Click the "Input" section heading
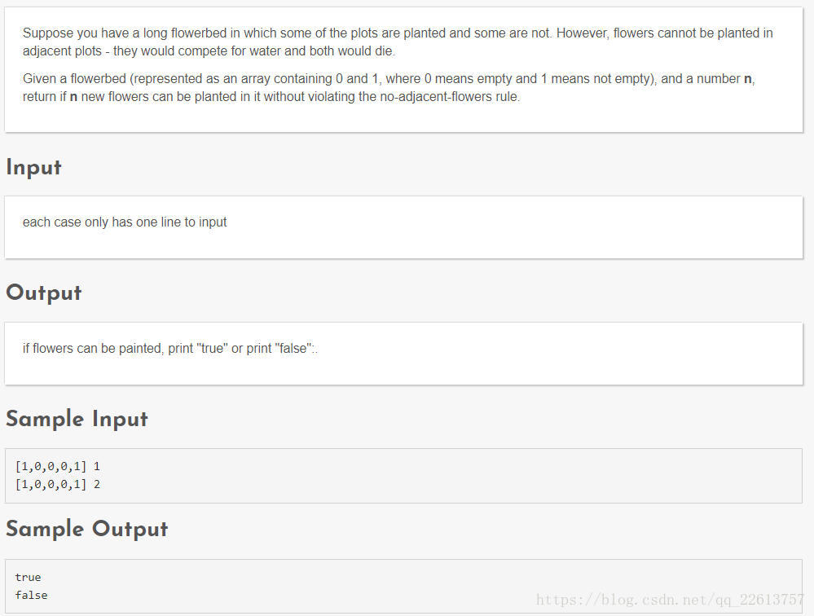The image size is (814, 616). tap(33, 168)
